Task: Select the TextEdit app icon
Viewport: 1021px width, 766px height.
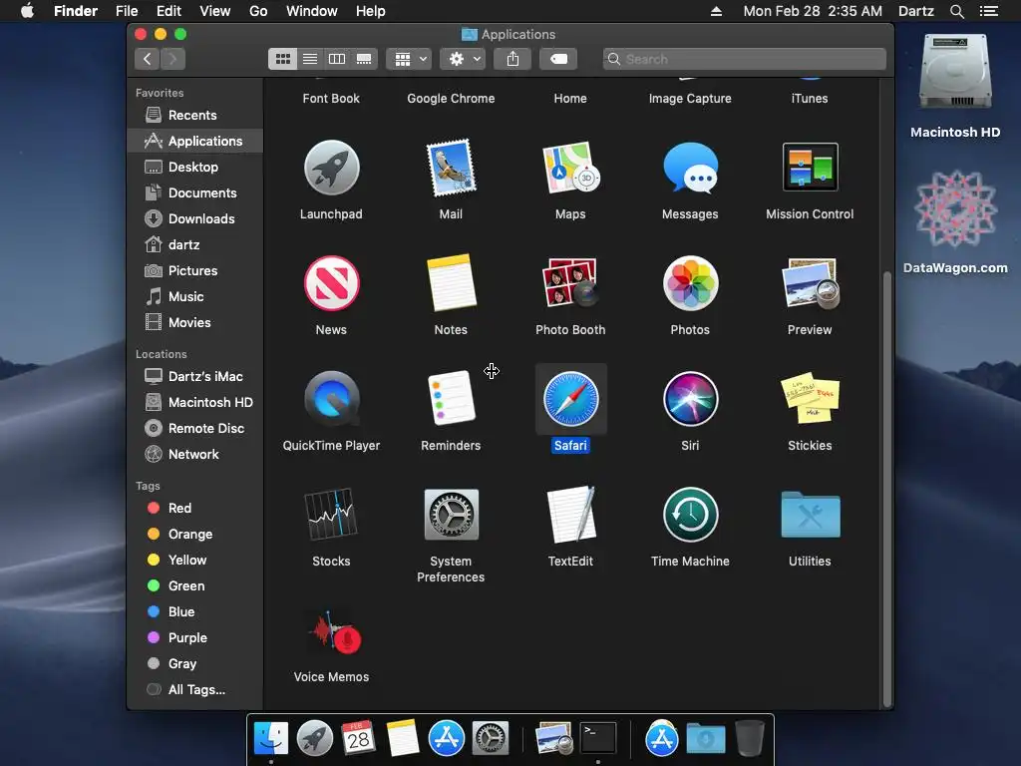Action: [570, 515]
